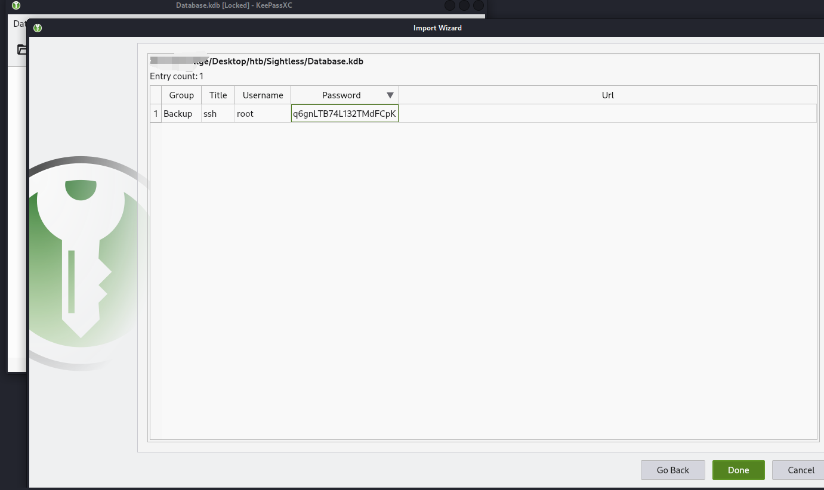This screenshot has height=490, width=824.
Task: Select row number 1 header
Action: pyautogui.click(x=156, y=114)
